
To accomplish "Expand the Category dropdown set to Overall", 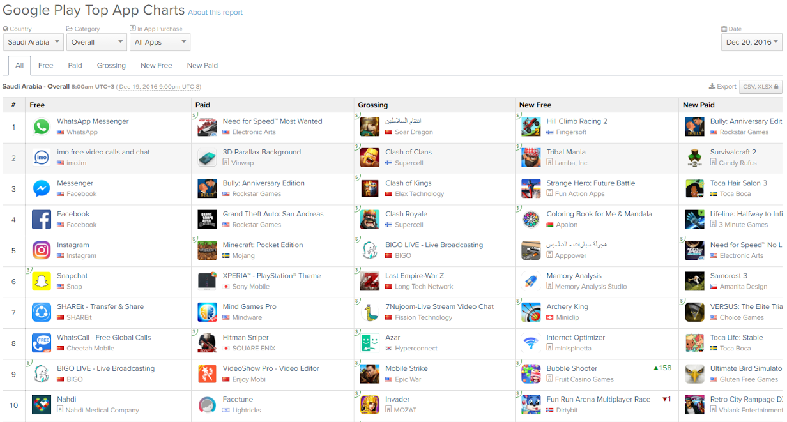I will click(x=96, y=42).
